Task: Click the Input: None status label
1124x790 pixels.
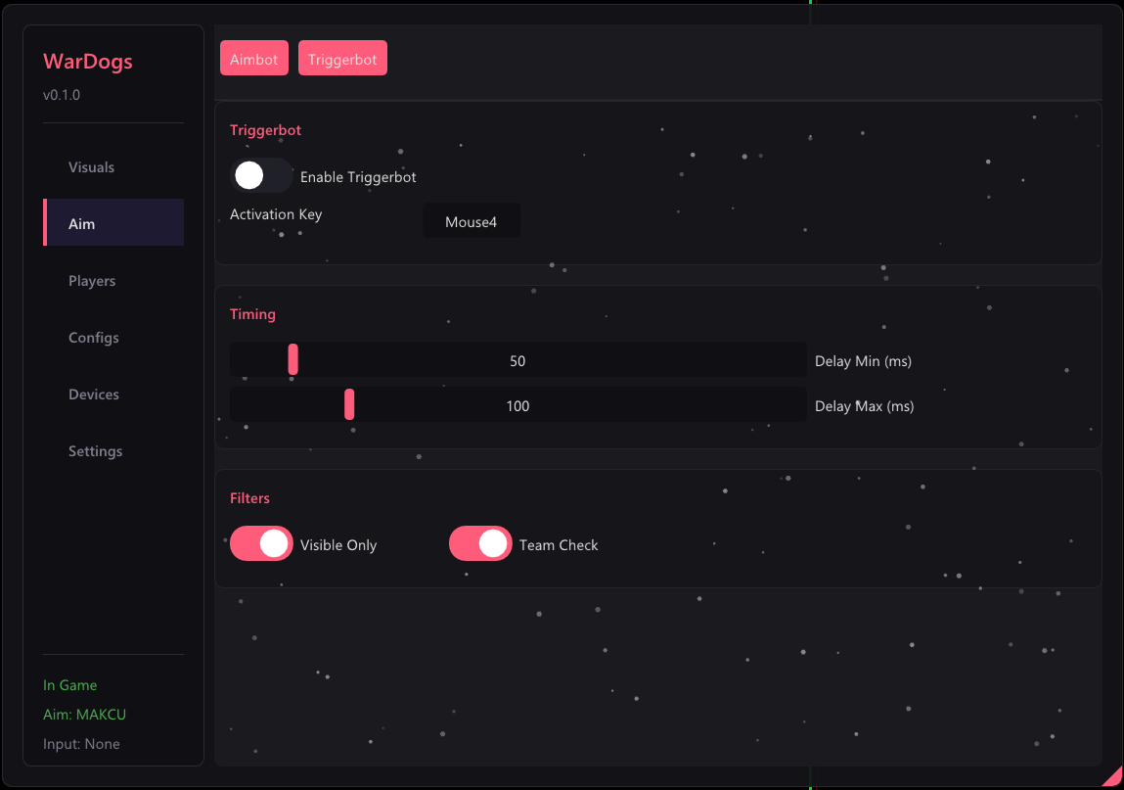Action: click(x=81, y=743)
